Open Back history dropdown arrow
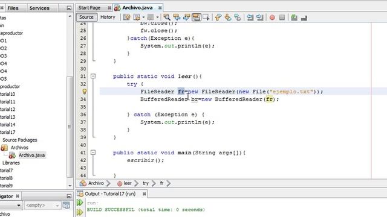 (143, 17)
